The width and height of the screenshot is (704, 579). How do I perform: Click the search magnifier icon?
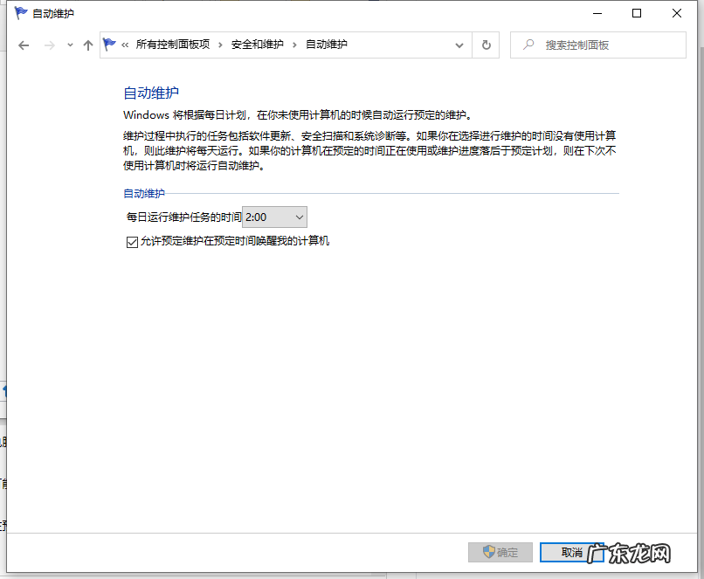click(x=528, y=45)
